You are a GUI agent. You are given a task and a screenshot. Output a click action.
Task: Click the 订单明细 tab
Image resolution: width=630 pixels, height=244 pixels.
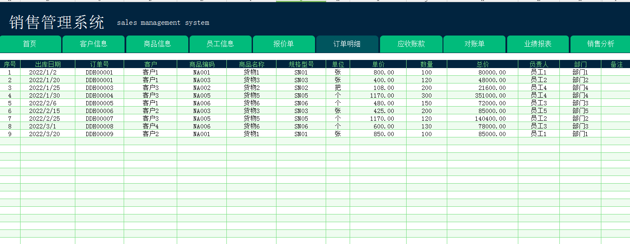347,44
